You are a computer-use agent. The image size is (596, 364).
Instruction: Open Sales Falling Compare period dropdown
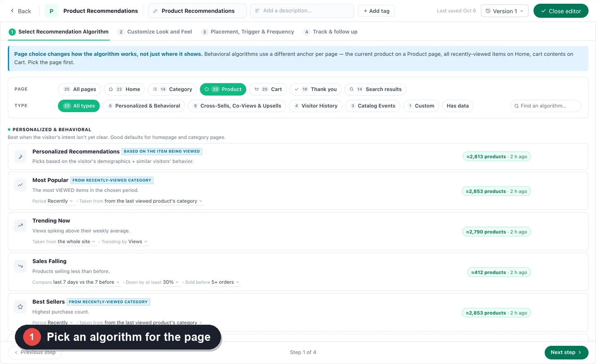87,283
